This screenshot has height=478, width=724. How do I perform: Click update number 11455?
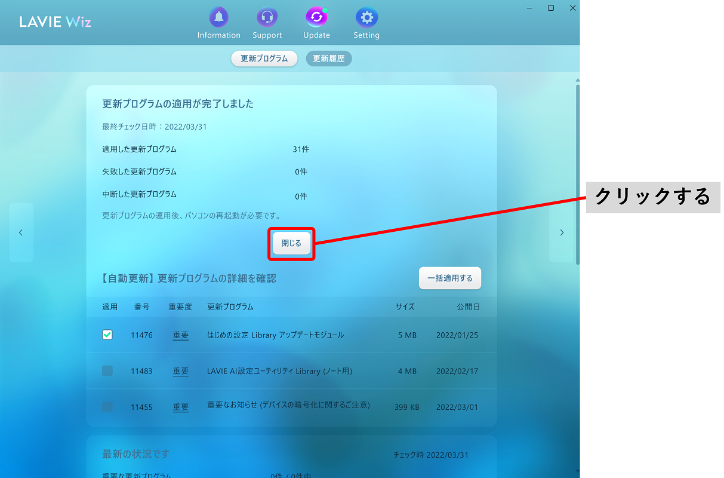(x=141, y=407)
